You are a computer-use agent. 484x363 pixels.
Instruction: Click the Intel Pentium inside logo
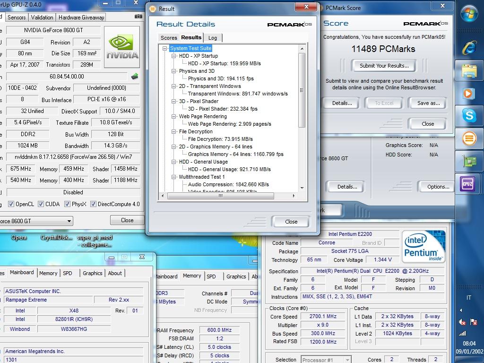[x=423, y=247]
